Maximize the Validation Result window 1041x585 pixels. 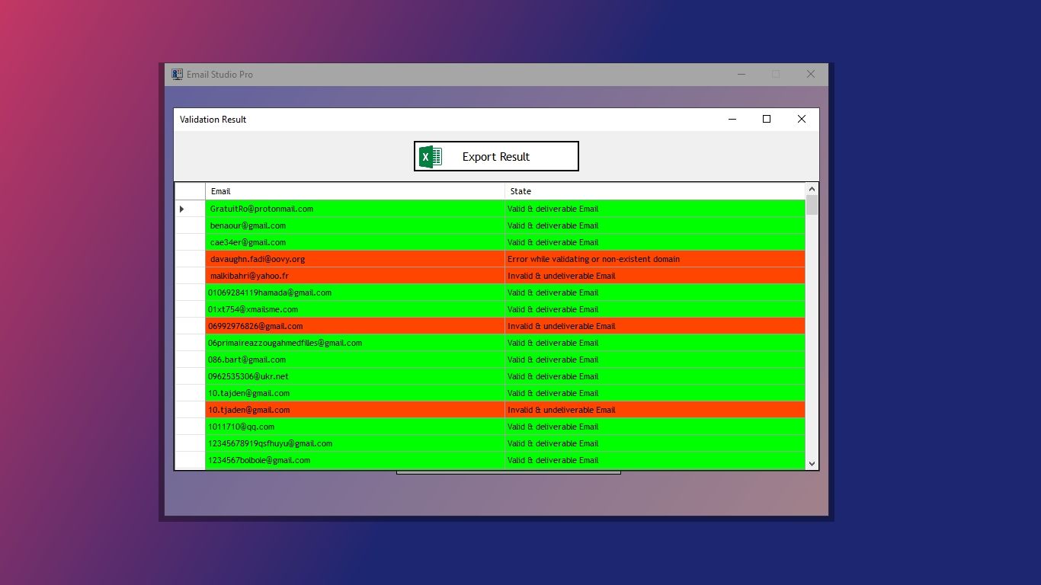pos(767,119)
